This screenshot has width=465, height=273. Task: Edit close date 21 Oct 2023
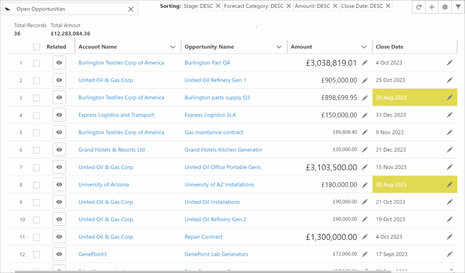pyautogui.click(x=449, y=202)
